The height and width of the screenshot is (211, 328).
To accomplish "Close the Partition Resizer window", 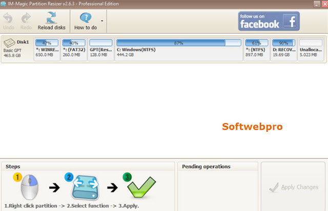I will click(325, 4).
